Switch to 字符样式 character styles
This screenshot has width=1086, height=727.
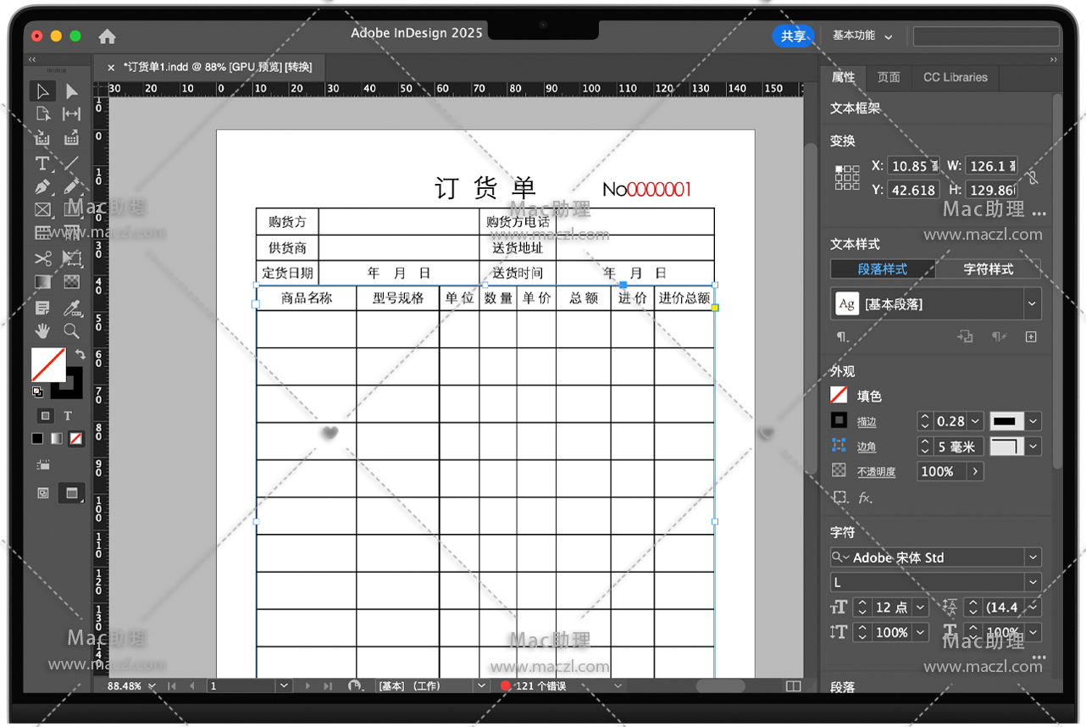coord(988,269)
